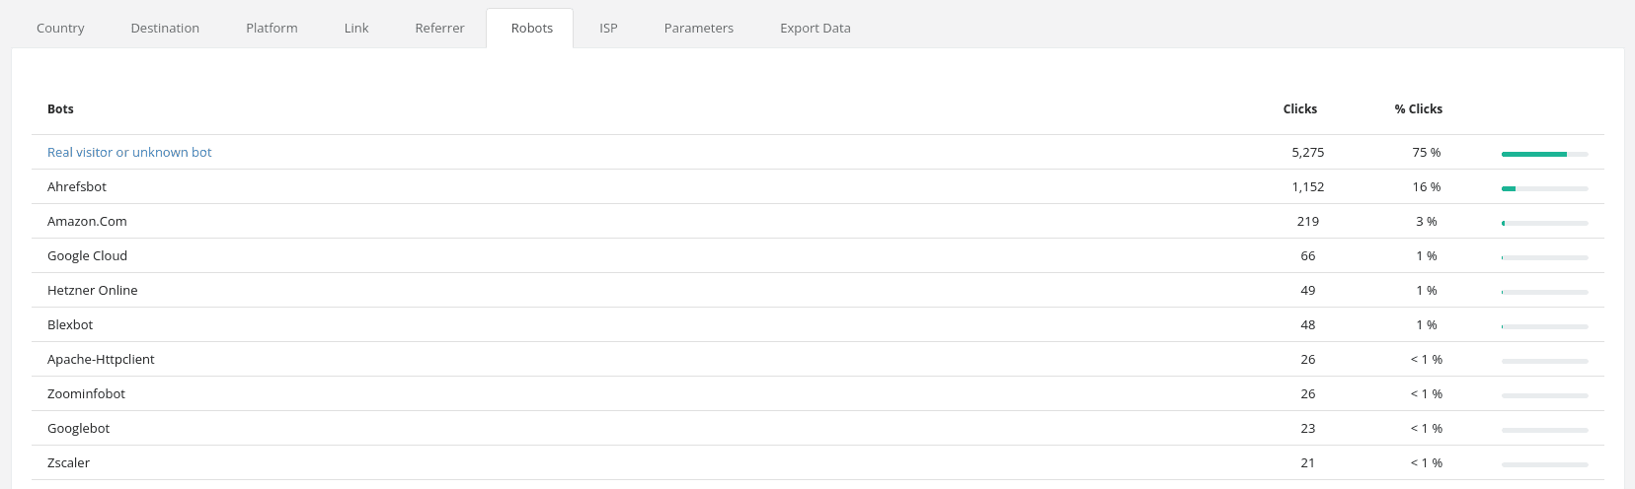This screenshot has width=1635, height=489.
Task: Click the Hetzner Online row name
Action: 92,290
